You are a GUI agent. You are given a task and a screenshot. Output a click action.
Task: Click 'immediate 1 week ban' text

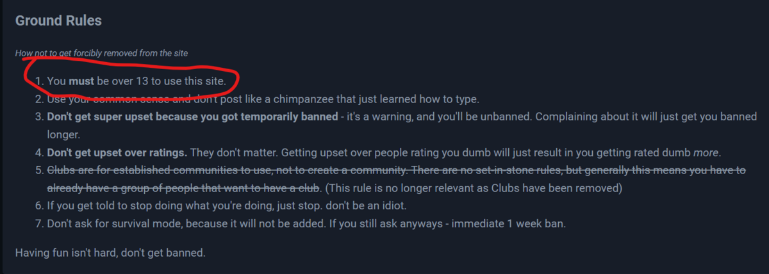[510, 224]
